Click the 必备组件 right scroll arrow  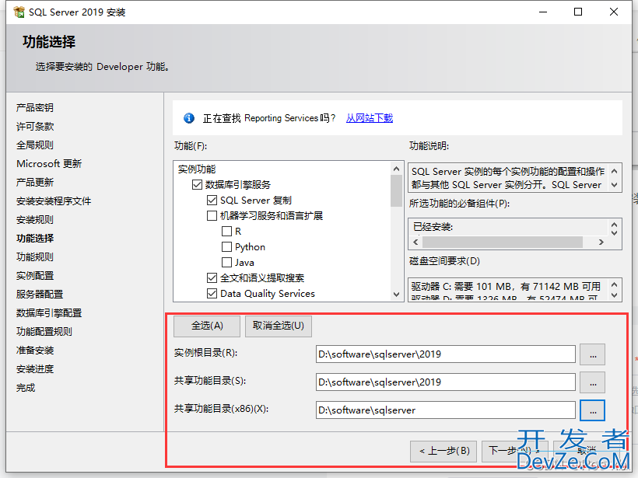point(601,242)
